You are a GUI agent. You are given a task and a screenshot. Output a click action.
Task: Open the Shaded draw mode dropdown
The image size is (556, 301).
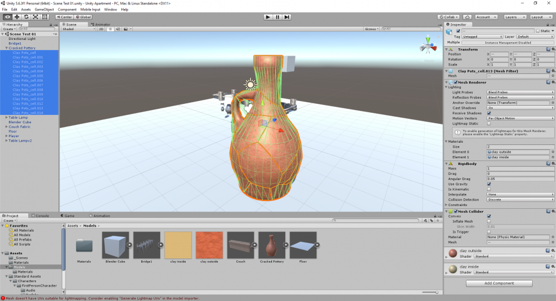[x=79, y=29]
